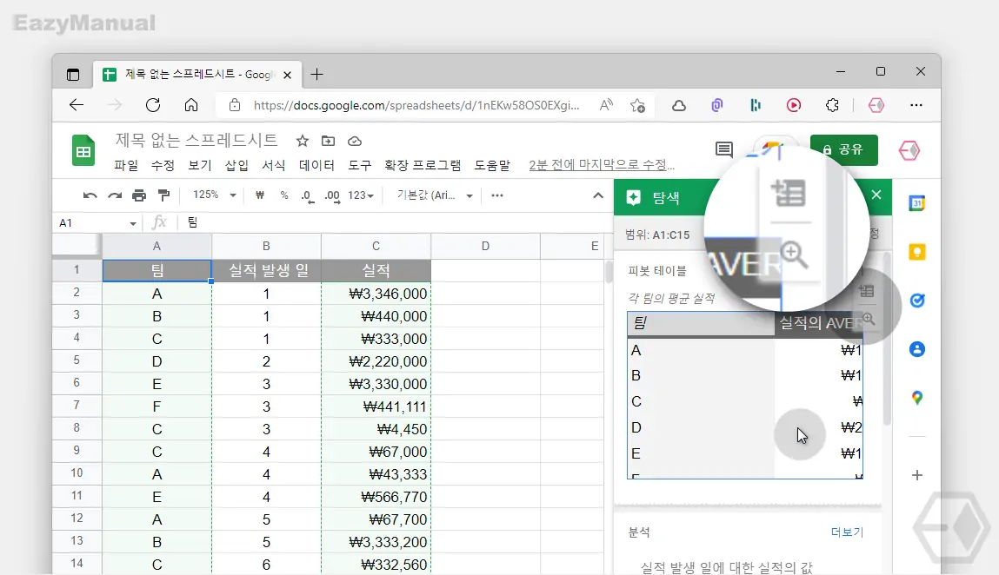Open the 파일 menu
Image resolution: width=999 pixels, height=575 pixels.
tap(126, 166)
